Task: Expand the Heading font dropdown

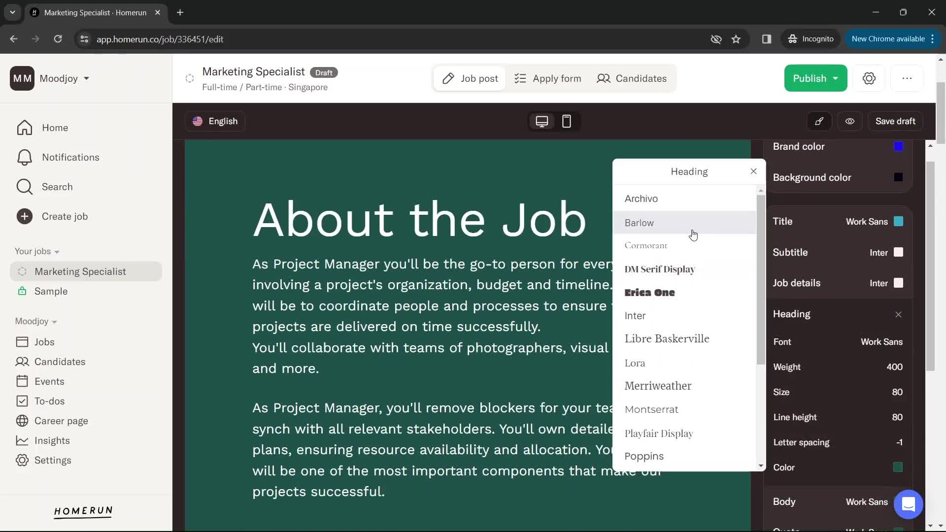Action: [881, 342]
